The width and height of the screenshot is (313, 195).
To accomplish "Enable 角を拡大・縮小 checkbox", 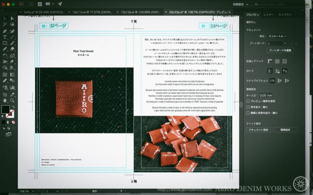I will (248, 107).
